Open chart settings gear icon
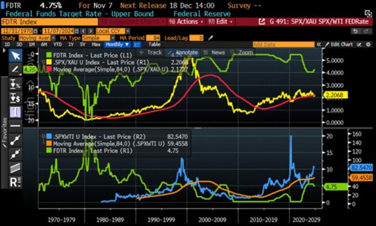376x226 pixels. point(368,44)
